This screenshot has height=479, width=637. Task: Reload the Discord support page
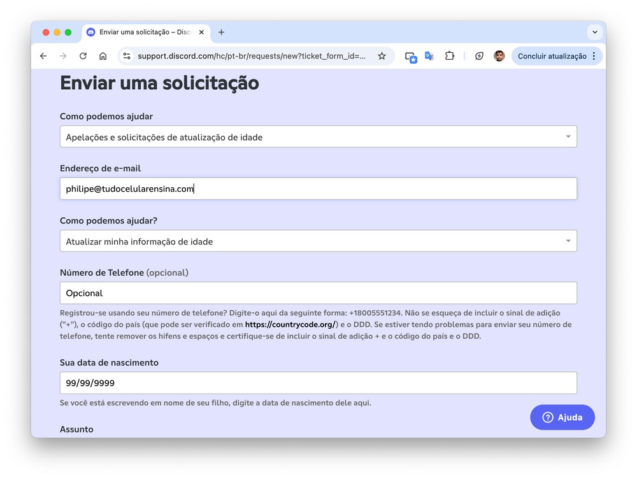(83, 56)
